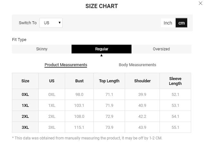The width and height of the screenshot is (204, 143).
Task: Click the Shoulder column header
Action: tap(142, 81)
